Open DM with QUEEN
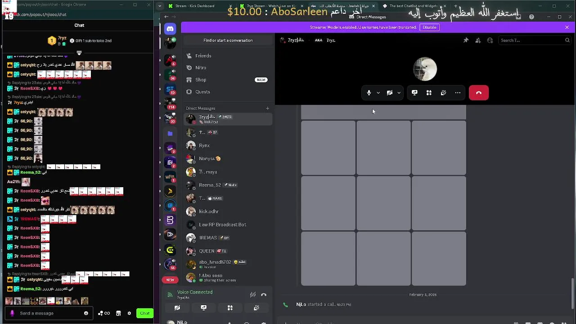The image size is (576, 324). (x=228, y=251)
